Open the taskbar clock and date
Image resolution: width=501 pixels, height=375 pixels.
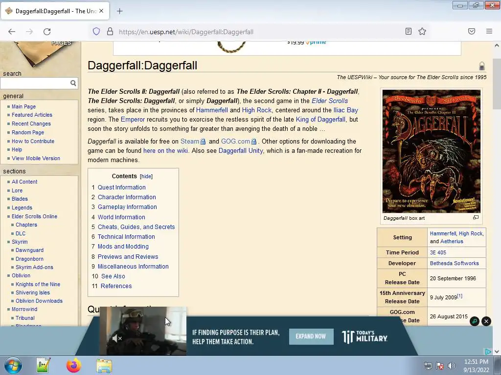[476, 366]
